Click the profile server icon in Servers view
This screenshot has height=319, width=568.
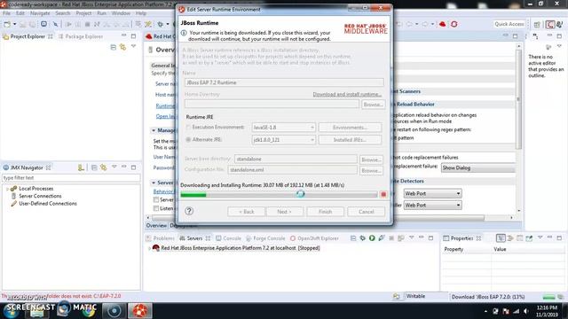[x=382, y=238]
